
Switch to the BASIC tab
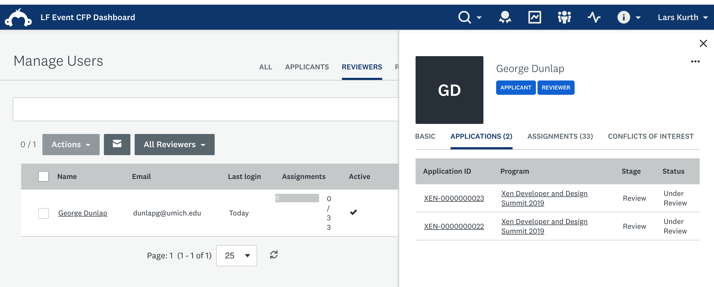click(x=425, y=136)
